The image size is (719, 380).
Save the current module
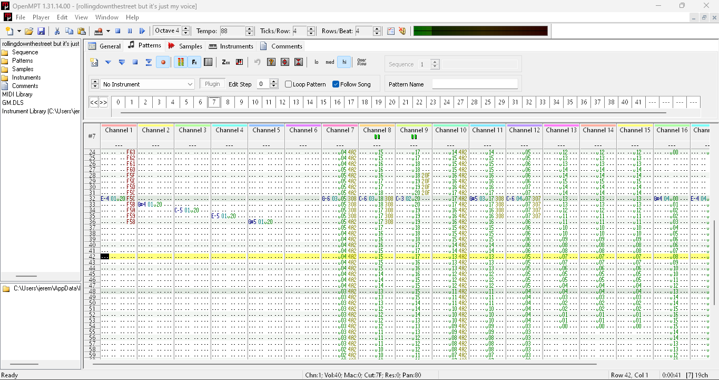tap(41, 31)
